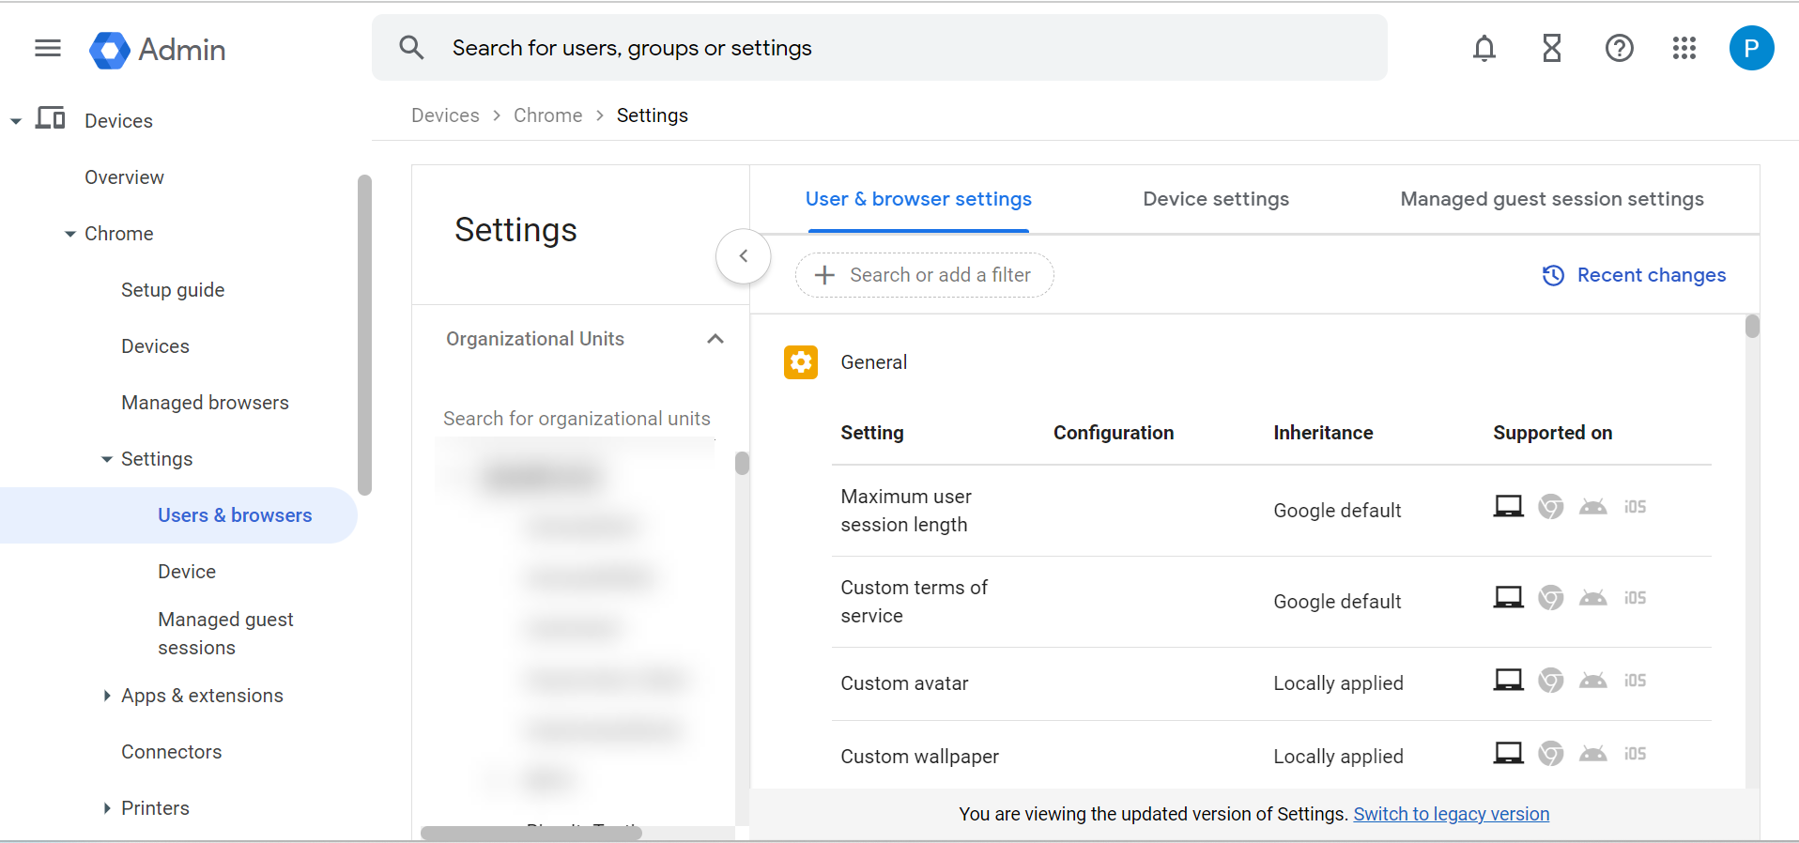Collapse the Chrome tree arrow
The width and height of the screenshot is (1799, 843).
[x=70, y=234]
